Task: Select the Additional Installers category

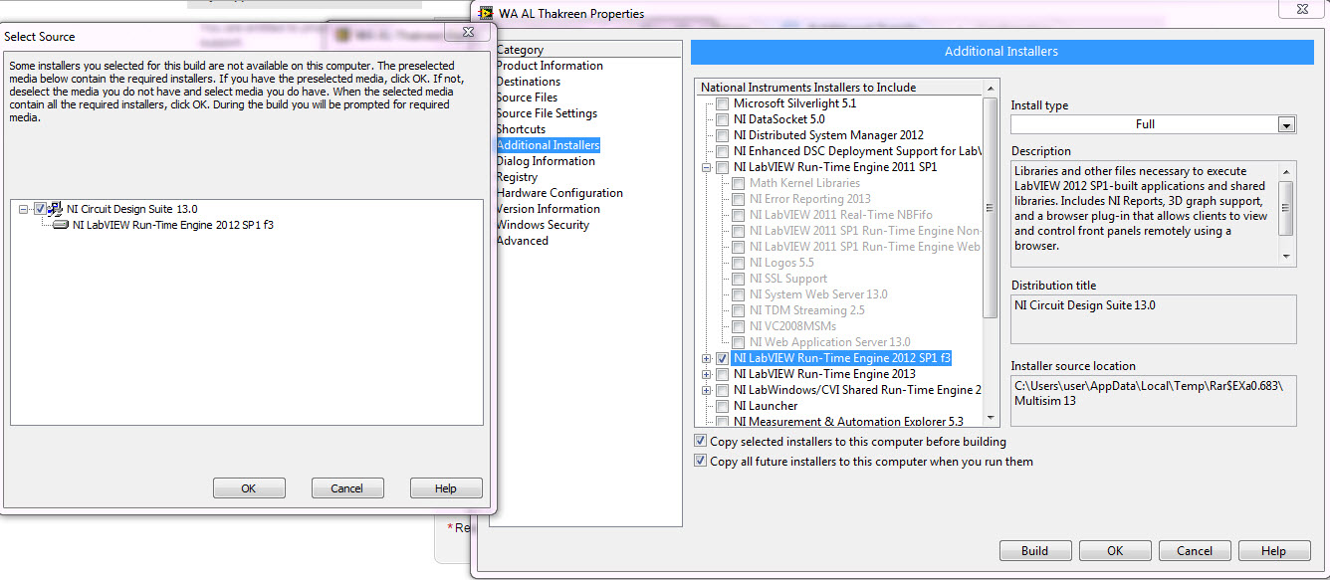Action: coord(548,145)
